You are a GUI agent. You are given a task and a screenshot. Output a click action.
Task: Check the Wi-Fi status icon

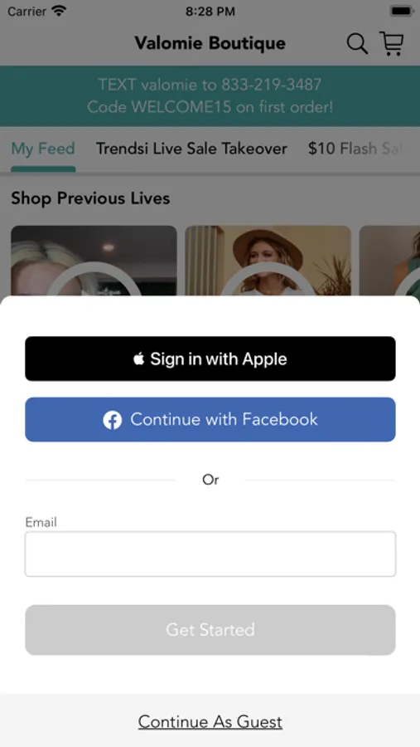tap(59, 11)
